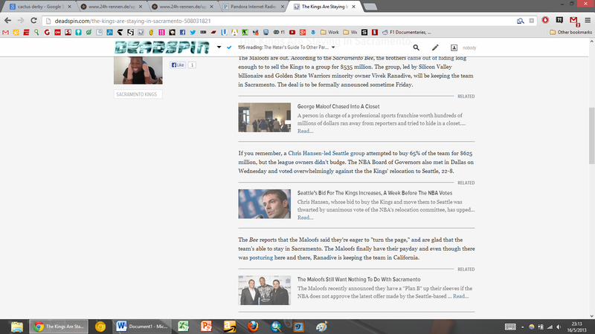Open "Seattle's Bid For The Kings Increases" headline

[375, 193]
